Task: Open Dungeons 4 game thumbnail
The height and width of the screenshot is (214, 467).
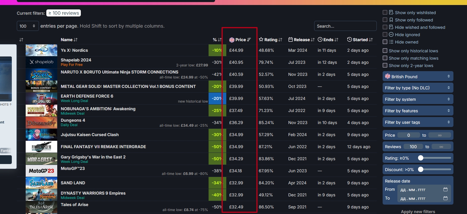Action: [x=41, y=123]
